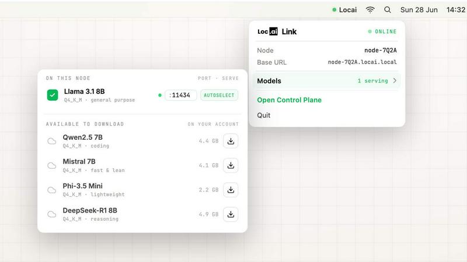Expand Models row chevron
The width and height of the screenshot is (467, 262).
coord(395,80)
